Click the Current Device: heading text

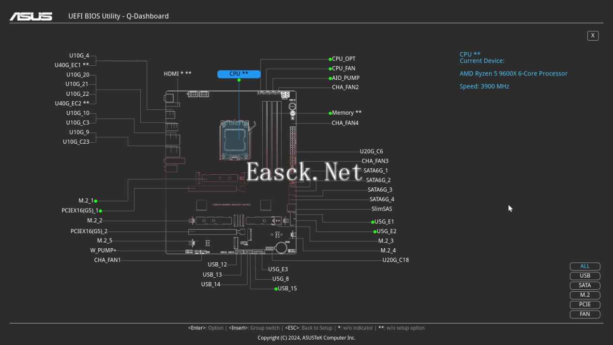click(x=482, y=61)
